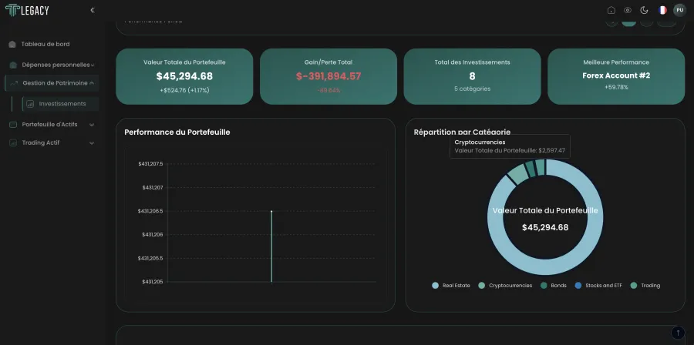
Task: Open the Meilleure Performance Forex Account #2 card
Action: (x=616, y=76)
